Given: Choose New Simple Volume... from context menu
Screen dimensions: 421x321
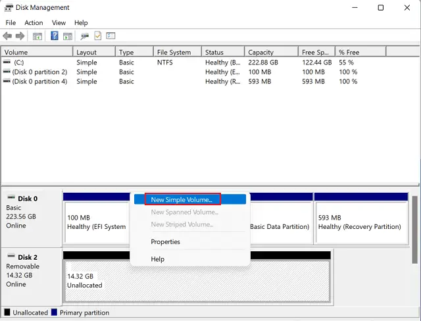Looking at the screenshot, I should pos(190,199).
